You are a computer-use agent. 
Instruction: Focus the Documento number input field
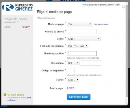pos(91,63)
